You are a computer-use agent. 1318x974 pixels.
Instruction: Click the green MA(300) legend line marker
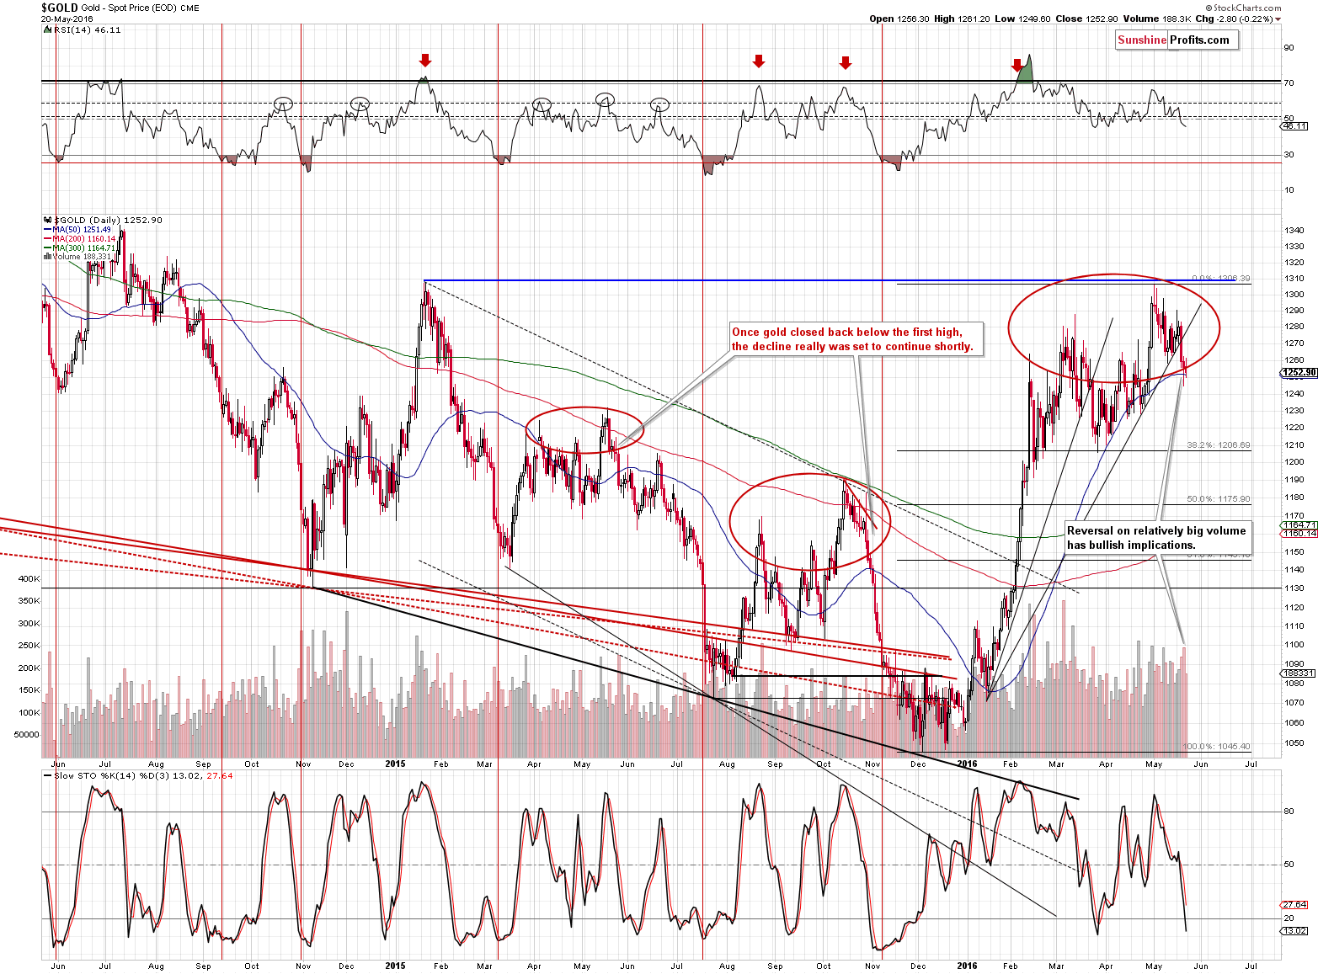47,247
